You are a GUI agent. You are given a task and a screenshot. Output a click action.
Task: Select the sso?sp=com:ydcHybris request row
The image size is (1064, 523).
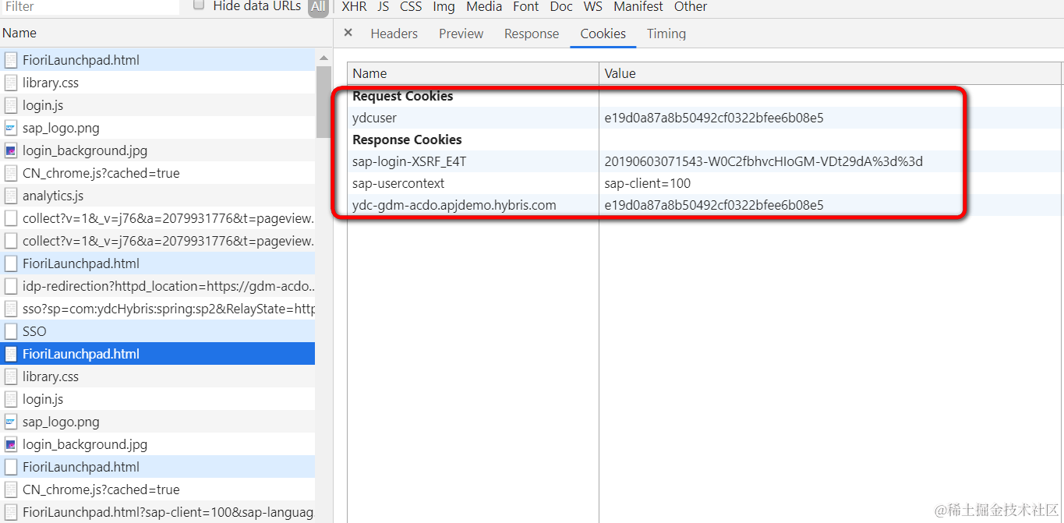pyautogui.click(x=157, y=309)
